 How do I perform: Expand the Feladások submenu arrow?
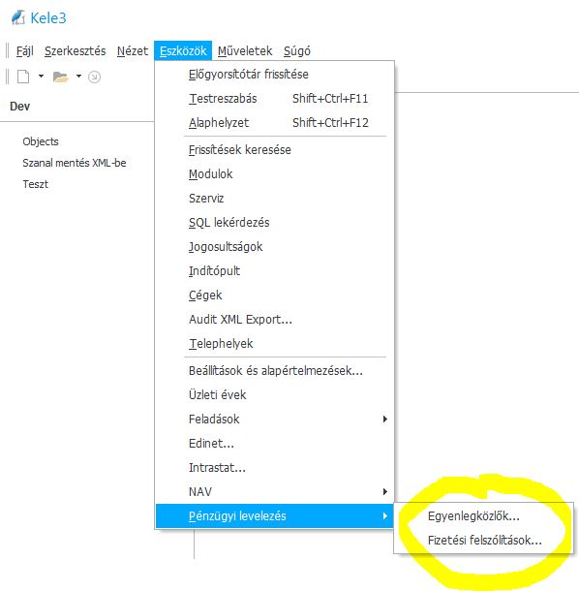(x=384, y=420)
